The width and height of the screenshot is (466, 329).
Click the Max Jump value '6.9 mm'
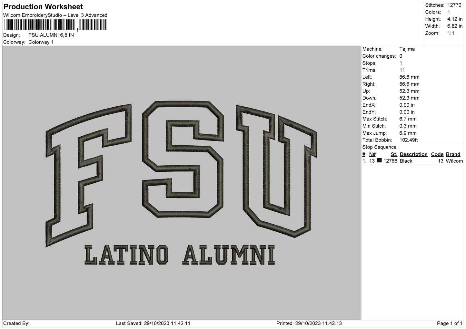(x=408, y=133)
